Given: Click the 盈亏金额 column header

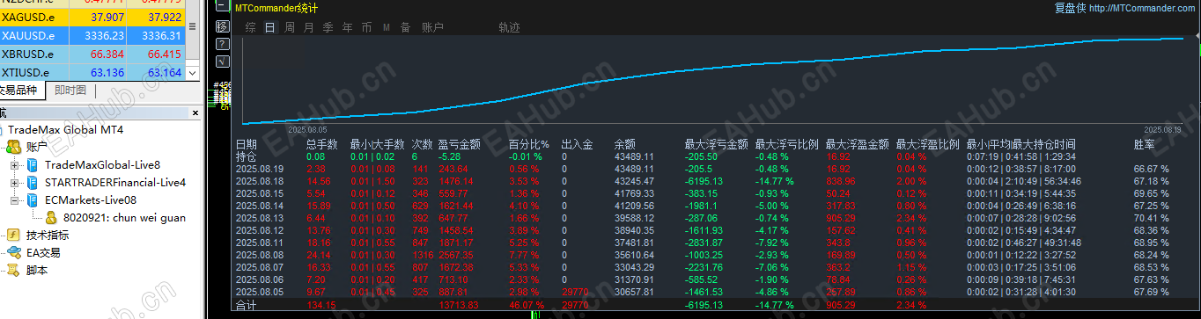Looking at the screenshot, I should pyautogui.click(x=459, y=144).
